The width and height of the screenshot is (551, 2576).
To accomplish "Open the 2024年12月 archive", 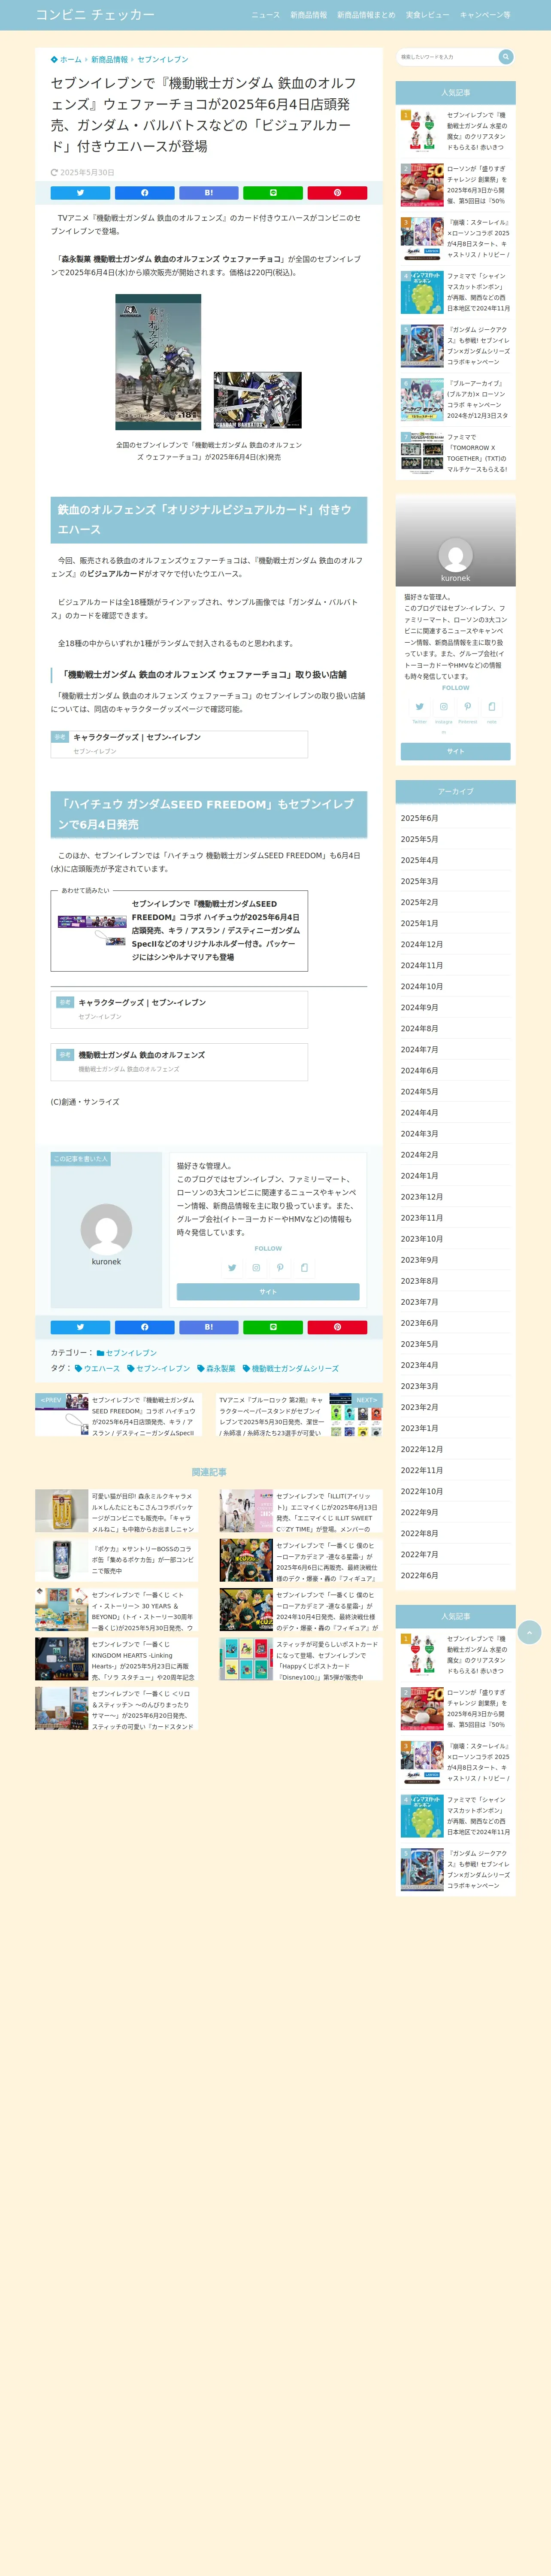I will click(421, 944).
